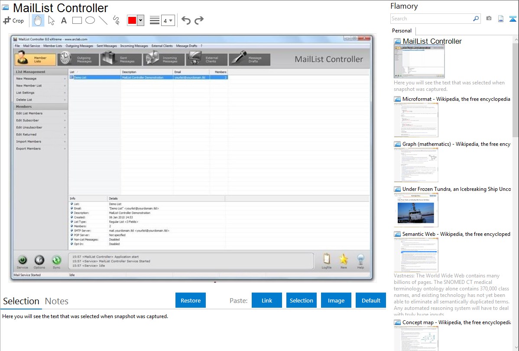Click the Help lightbulb icon
Screen dimensions: 519x351
(x=360, y=259)
